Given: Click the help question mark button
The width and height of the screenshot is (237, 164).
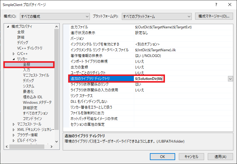Looking at the screenshot, I should click(216, 5).
